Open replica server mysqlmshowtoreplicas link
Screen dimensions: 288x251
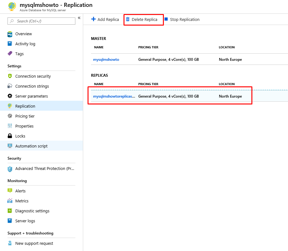click(114, 96)
